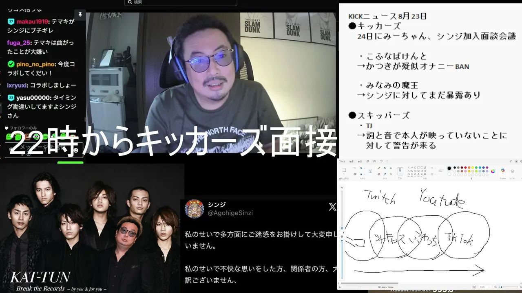Click the Flip icon in Paint
This screenshot has width=522, height=293.
[x=361, y=174]
